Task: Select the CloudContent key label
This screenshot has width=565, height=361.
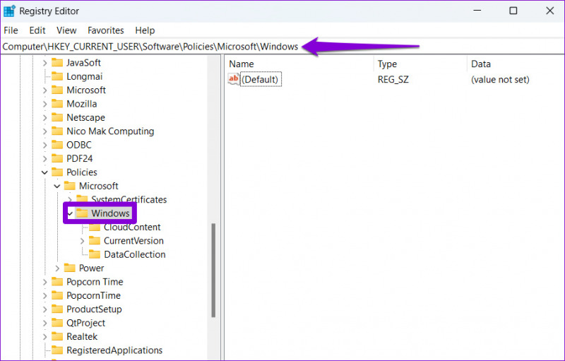Action: [x=132, y=227]
